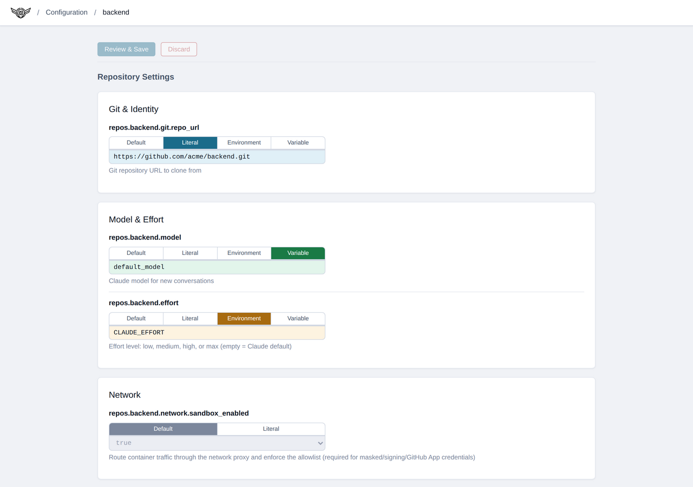Viewport: 693px width, 487px height.
Task: Click the default_model variable input field
Action: point(217,267)
